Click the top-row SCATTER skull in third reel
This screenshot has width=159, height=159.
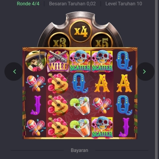click(x=80, y=61)
